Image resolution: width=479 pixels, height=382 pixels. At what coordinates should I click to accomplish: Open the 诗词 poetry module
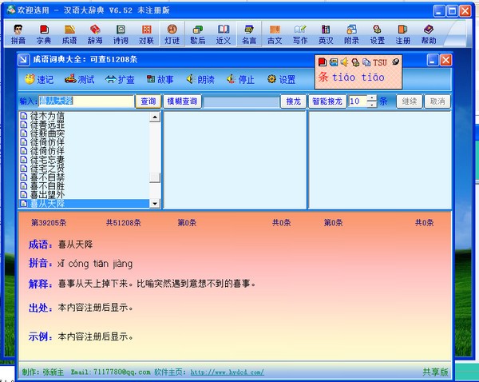coord(121,34)
